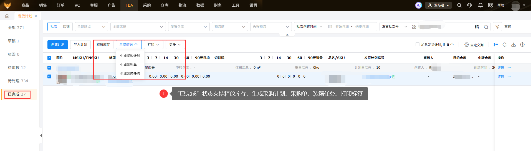The image size is (531, 151).
Task: Click the 开始日期 date input
Action: pos(342,27)
